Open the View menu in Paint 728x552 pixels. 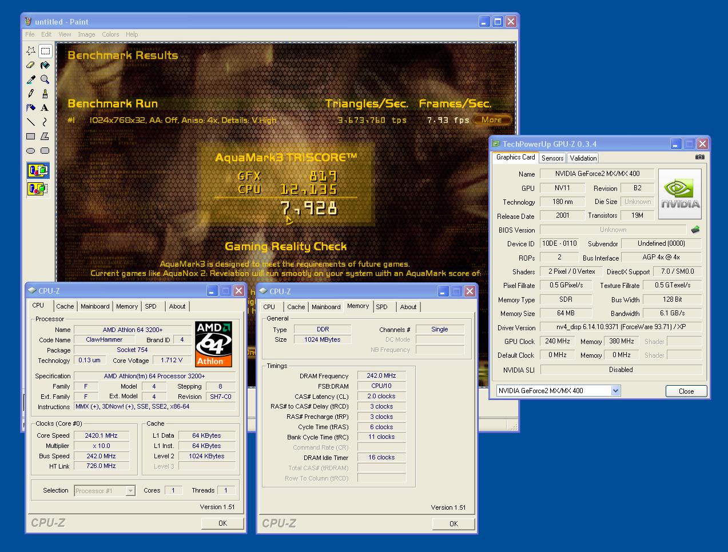click(65, 34)
